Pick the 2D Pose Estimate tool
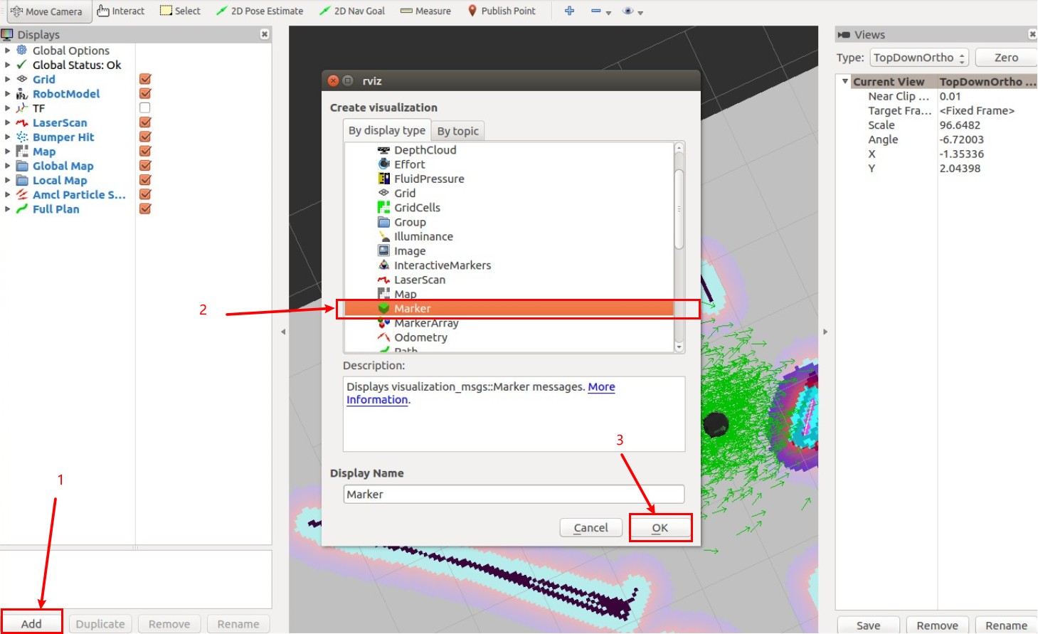The width and height of the screenshot is (1038, 634). 260,11
